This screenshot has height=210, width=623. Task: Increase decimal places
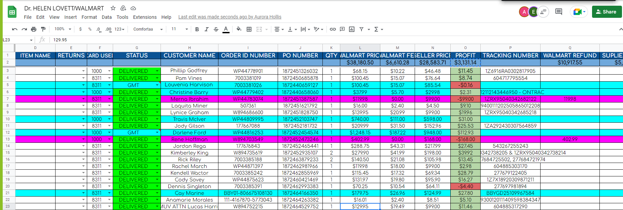(x=108, y=29)
